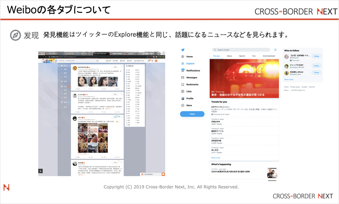Viewport: 339px width, 204px height.
Task: Open Home in Twitter sidebar
Action: point(187,57)
